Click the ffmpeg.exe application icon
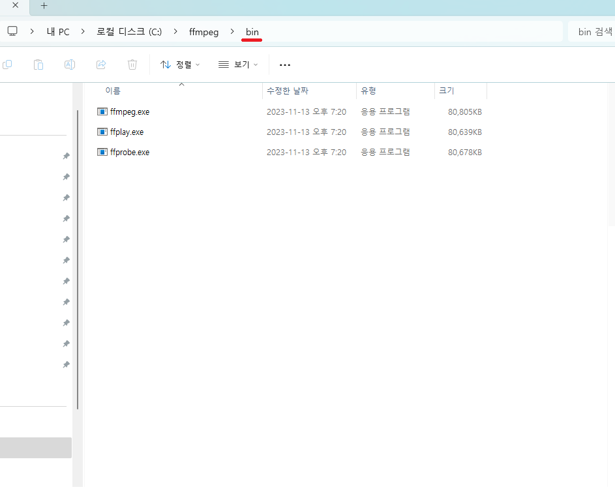The height and width of the screenshot is (498, 615). 102,111
